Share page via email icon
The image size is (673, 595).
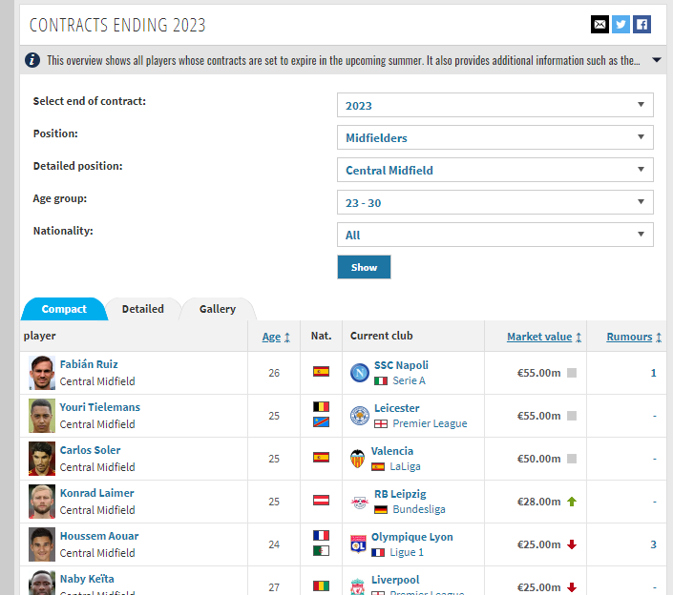(599, 25)
